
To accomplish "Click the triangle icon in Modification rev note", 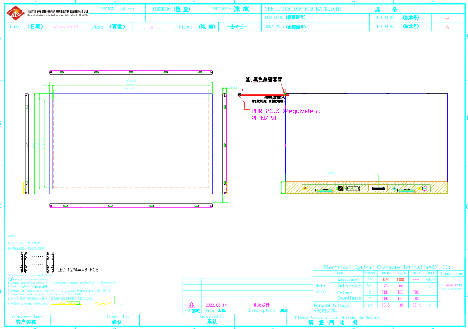I will coord(12,279).
